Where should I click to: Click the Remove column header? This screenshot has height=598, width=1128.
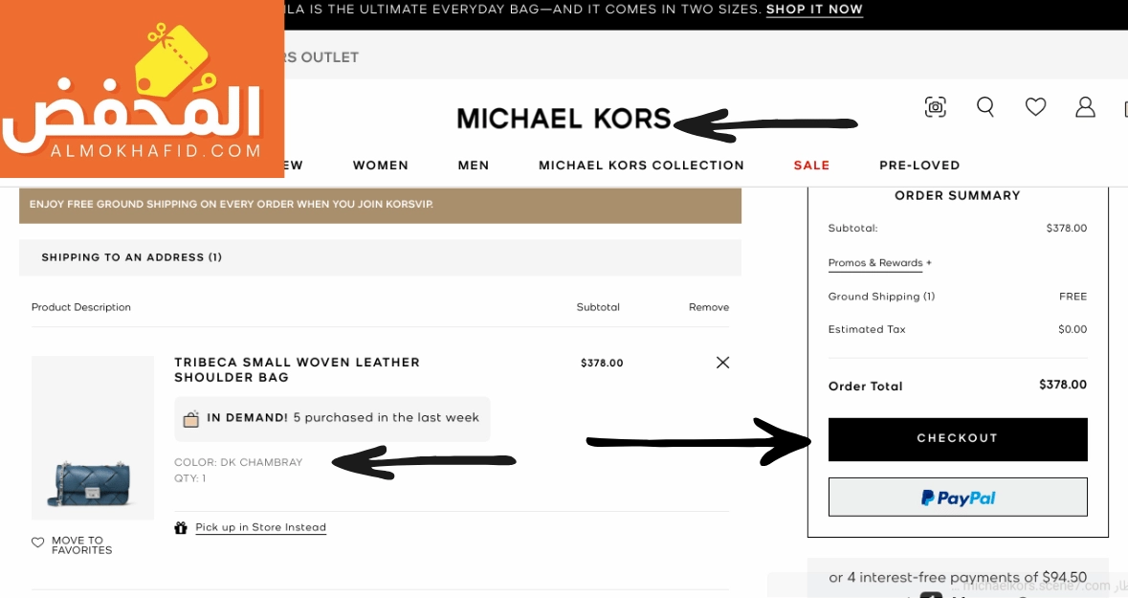pyautogui.click(x=709, y=307)
